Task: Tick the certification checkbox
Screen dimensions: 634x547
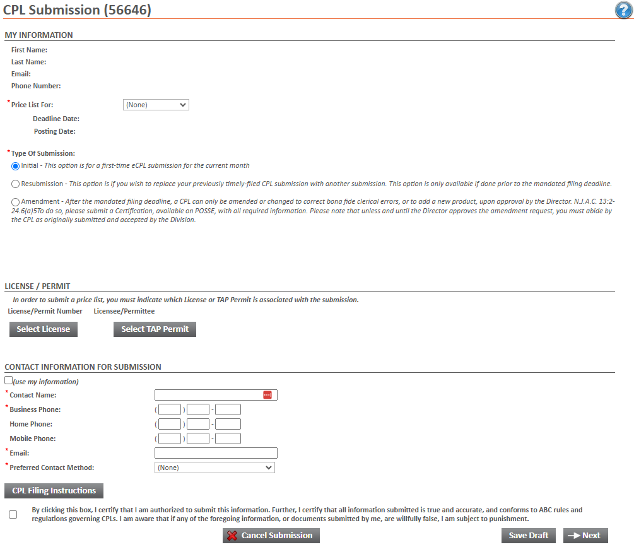Action: 13,514
